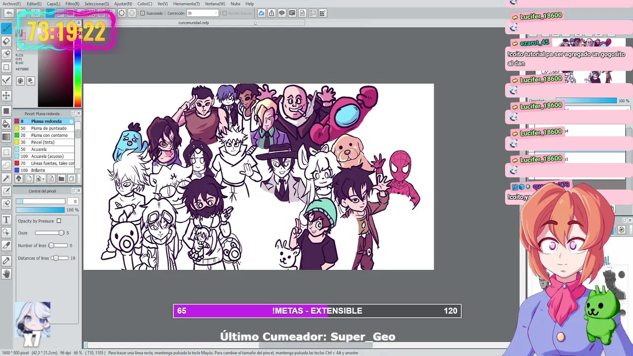
Task: Select the Pluma redonda brush
Action: pyautogui.click(x=44, y=121)
